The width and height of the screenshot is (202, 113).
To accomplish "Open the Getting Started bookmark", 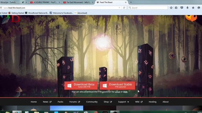I will 16,13.
